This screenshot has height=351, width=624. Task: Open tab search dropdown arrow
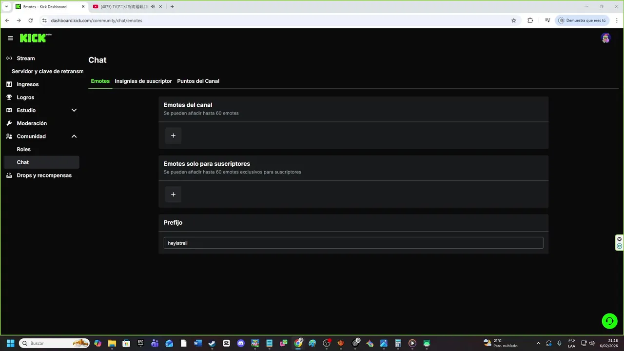pos(6,7)
